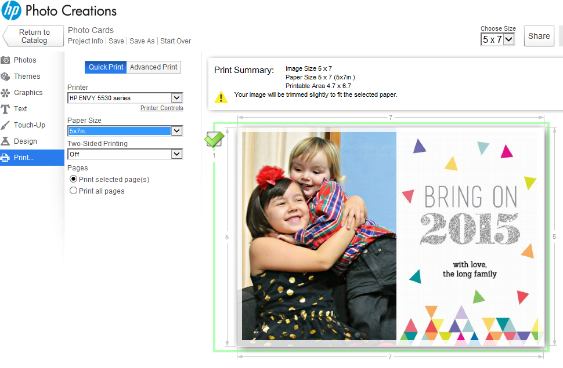Open the Photos panel label
563x368 pixels.
pos(25,60)
